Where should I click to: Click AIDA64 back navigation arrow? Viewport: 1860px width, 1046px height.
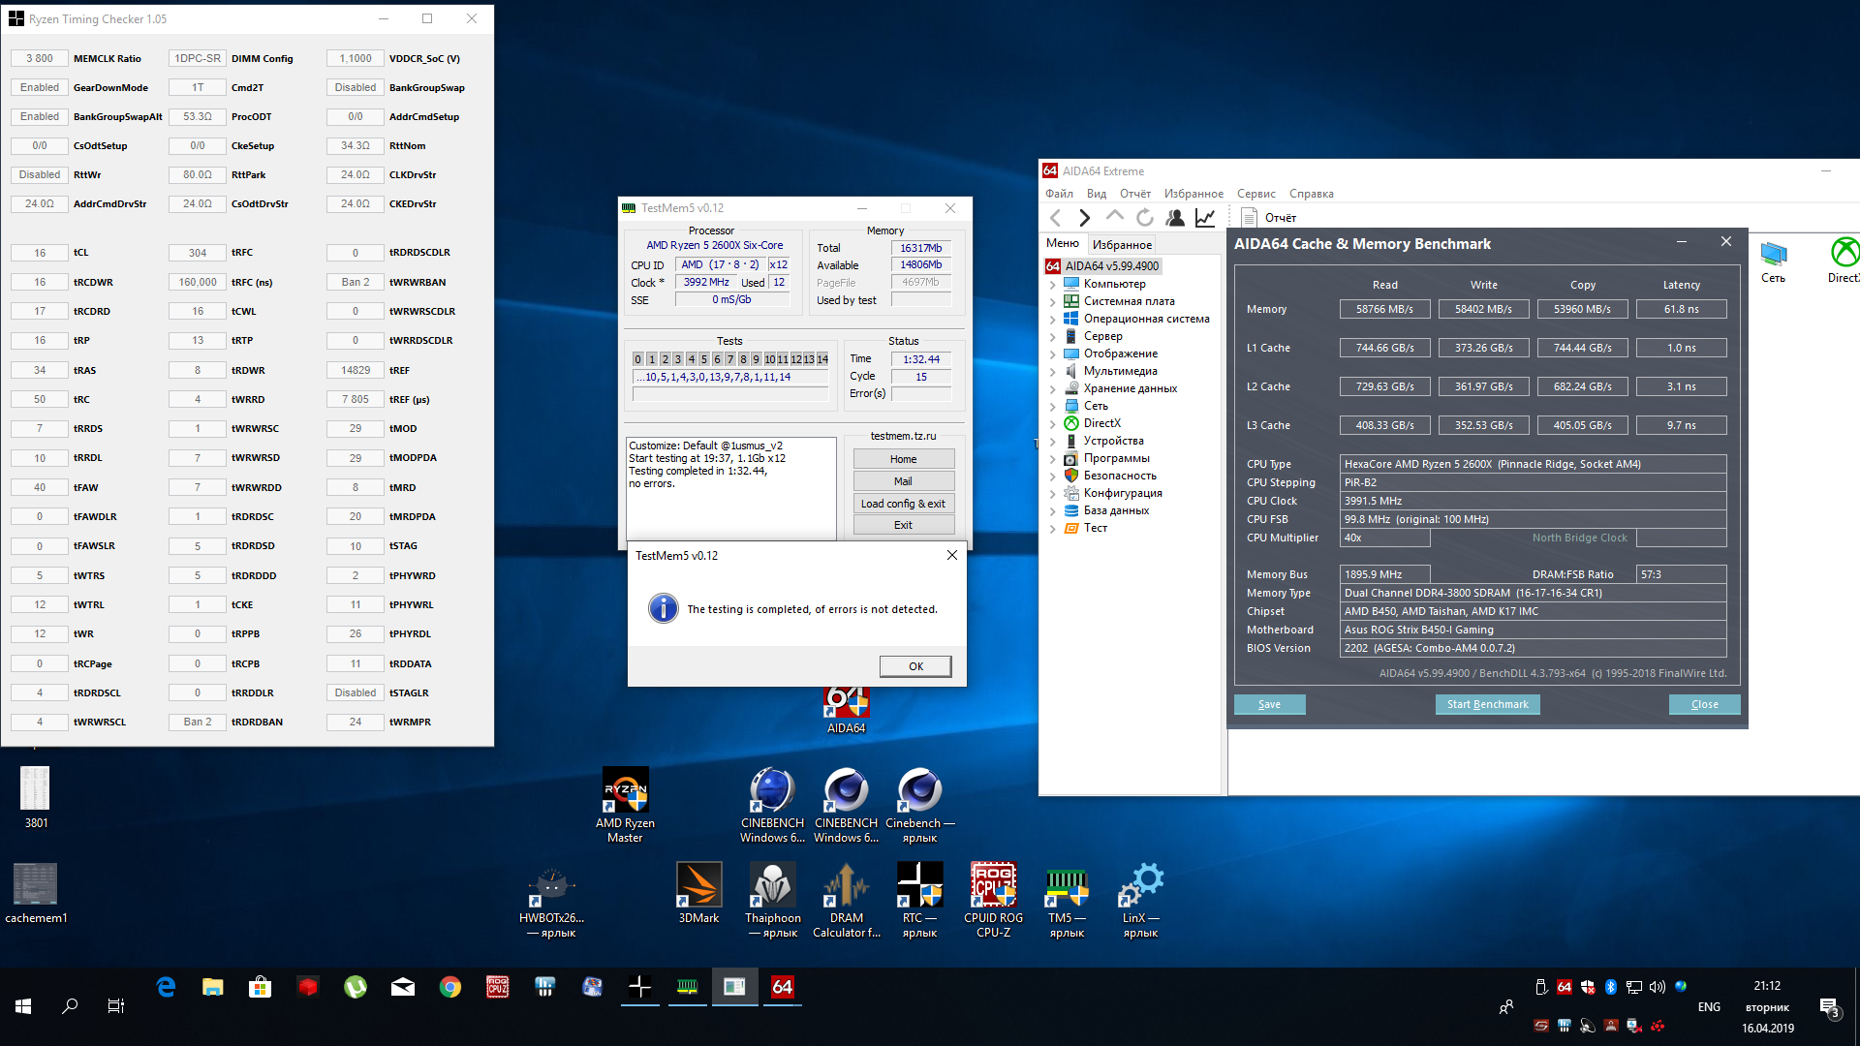[x=1056, y=218]
